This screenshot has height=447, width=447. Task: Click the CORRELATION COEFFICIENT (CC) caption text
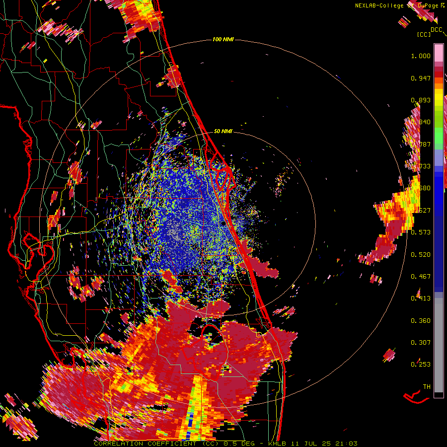point(156,444)
